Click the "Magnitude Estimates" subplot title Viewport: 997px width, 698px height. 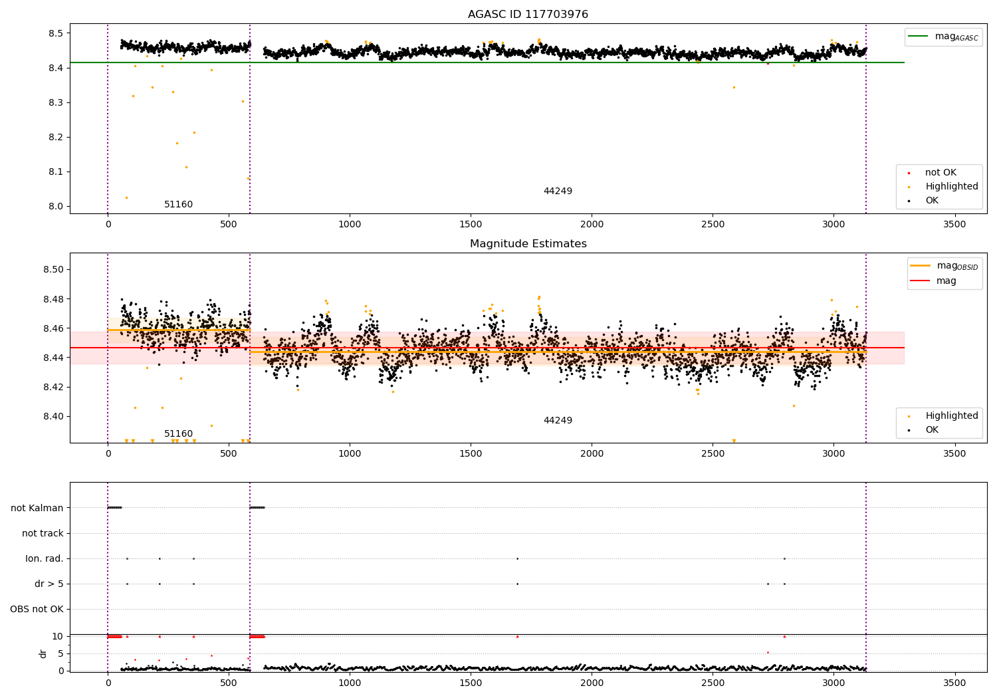coord(528,243)
